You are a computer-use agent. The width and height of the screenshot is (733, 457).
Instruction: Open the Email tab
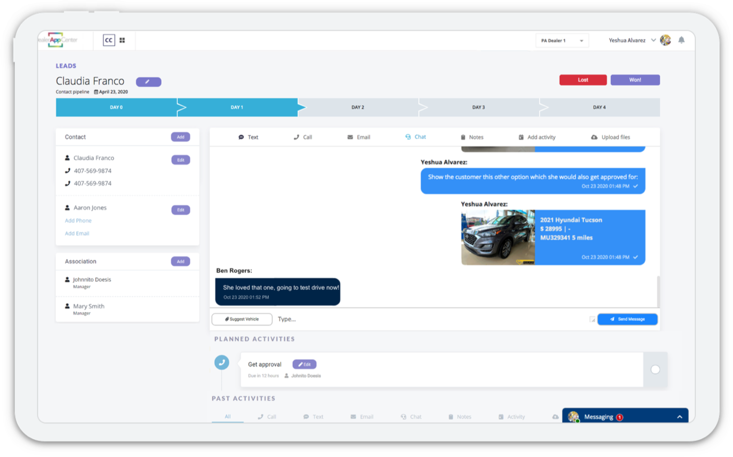pos(359,137)
